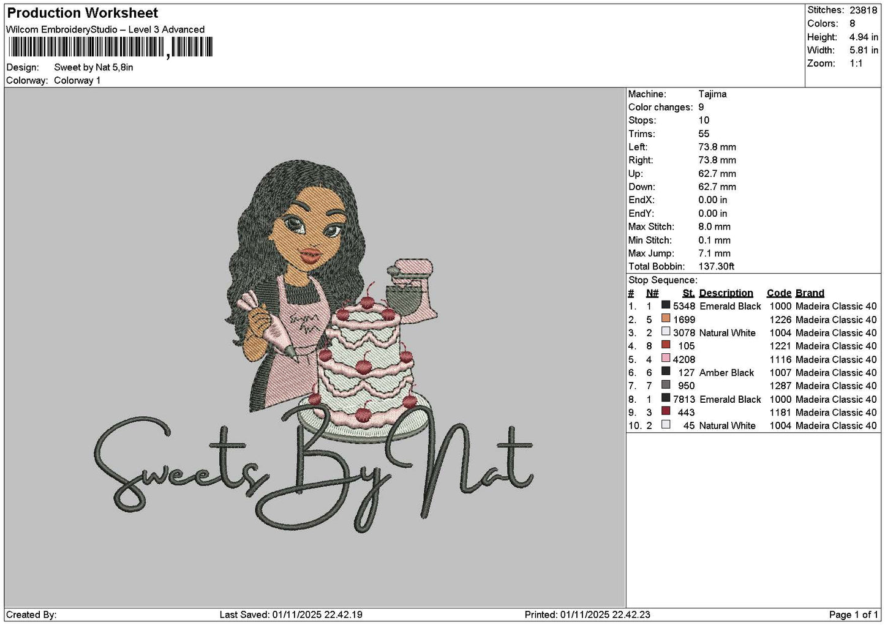Click 'Wilcom EmbroideryStudio – Level 3 Advanced' text
Viewport: 885px width, 625px height.
point(105,29)
